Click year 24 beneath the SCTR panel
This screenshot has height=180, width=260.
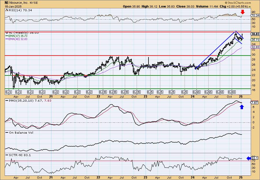[x=192, y=177]
